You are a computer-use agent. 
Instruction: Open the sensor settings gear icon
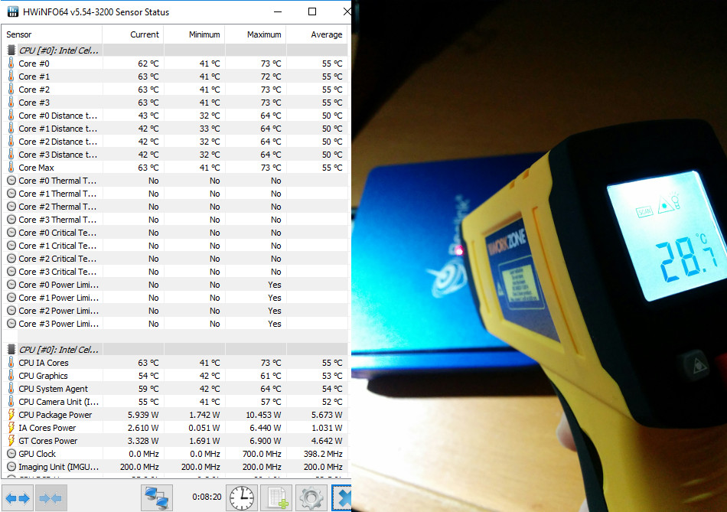pos(311,498)
